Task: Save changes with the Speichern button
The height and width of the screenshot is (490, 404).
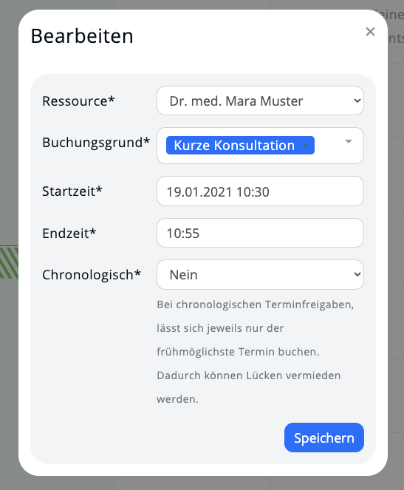Action: tap(324, 438)
